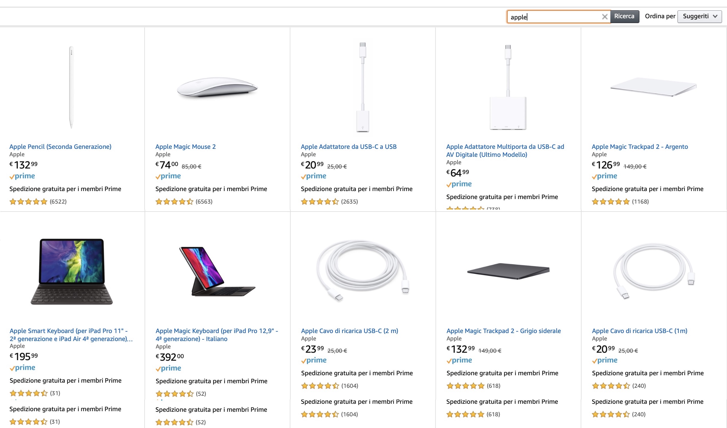Click the space gray Magic Trackpad image
The width and height of the screenshot is (727, 428).
(508, 271)
